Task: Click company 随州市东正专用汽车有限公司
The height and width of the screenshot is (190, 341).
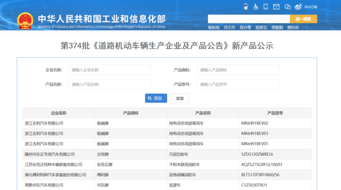Action: [x=50, y=154]
